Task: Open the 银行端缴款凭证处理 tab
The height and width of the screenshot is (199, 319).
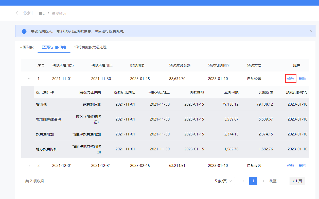Action: click(90, 47)
